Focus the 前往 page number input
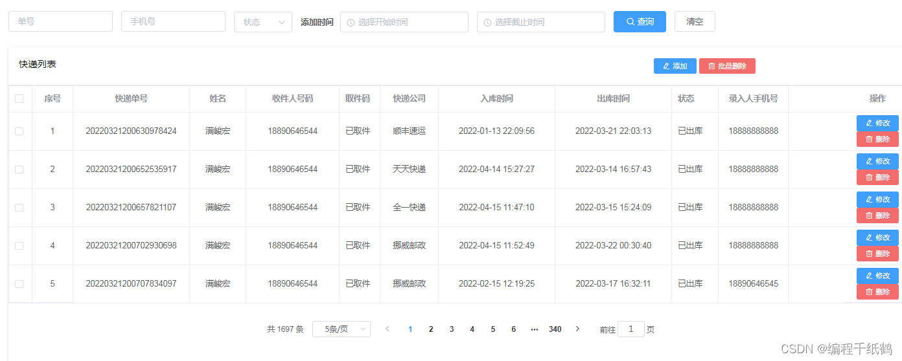Image resolution: width=902 pixels, height=361 pixels. [631, 329]
